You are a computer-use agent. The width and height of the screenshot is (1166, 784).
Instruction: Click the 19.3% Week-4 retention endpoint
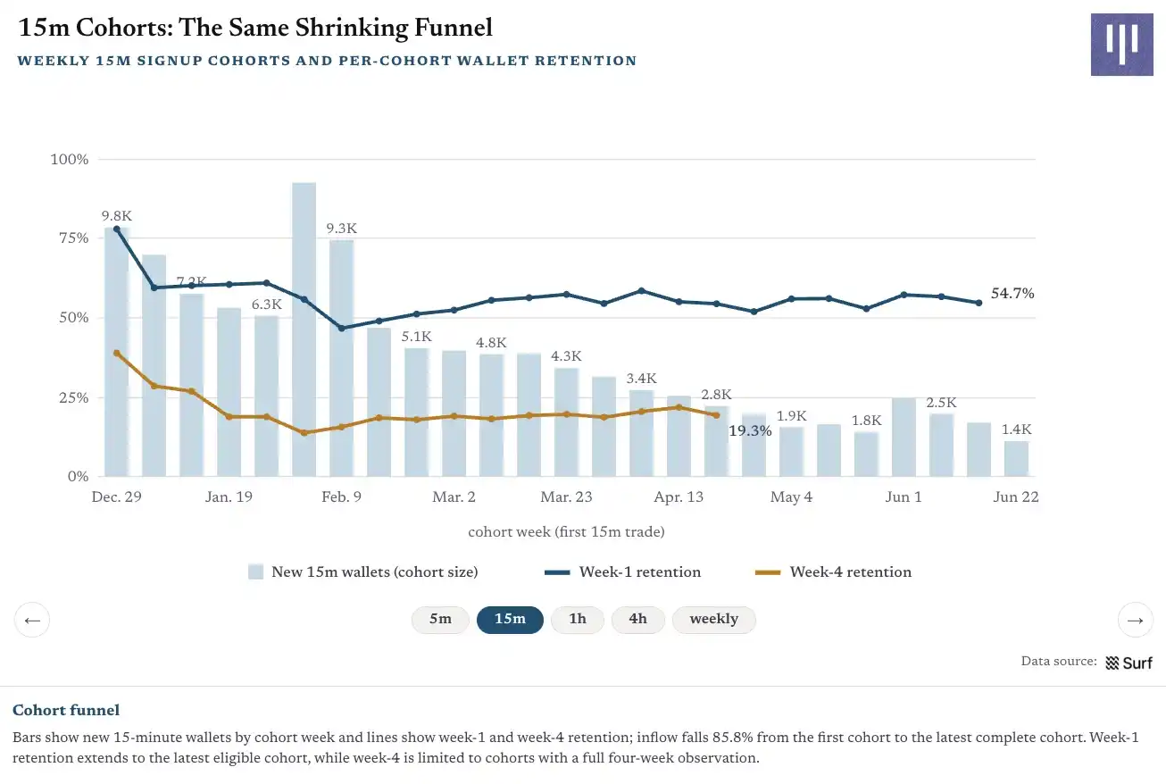click(716, 414)
